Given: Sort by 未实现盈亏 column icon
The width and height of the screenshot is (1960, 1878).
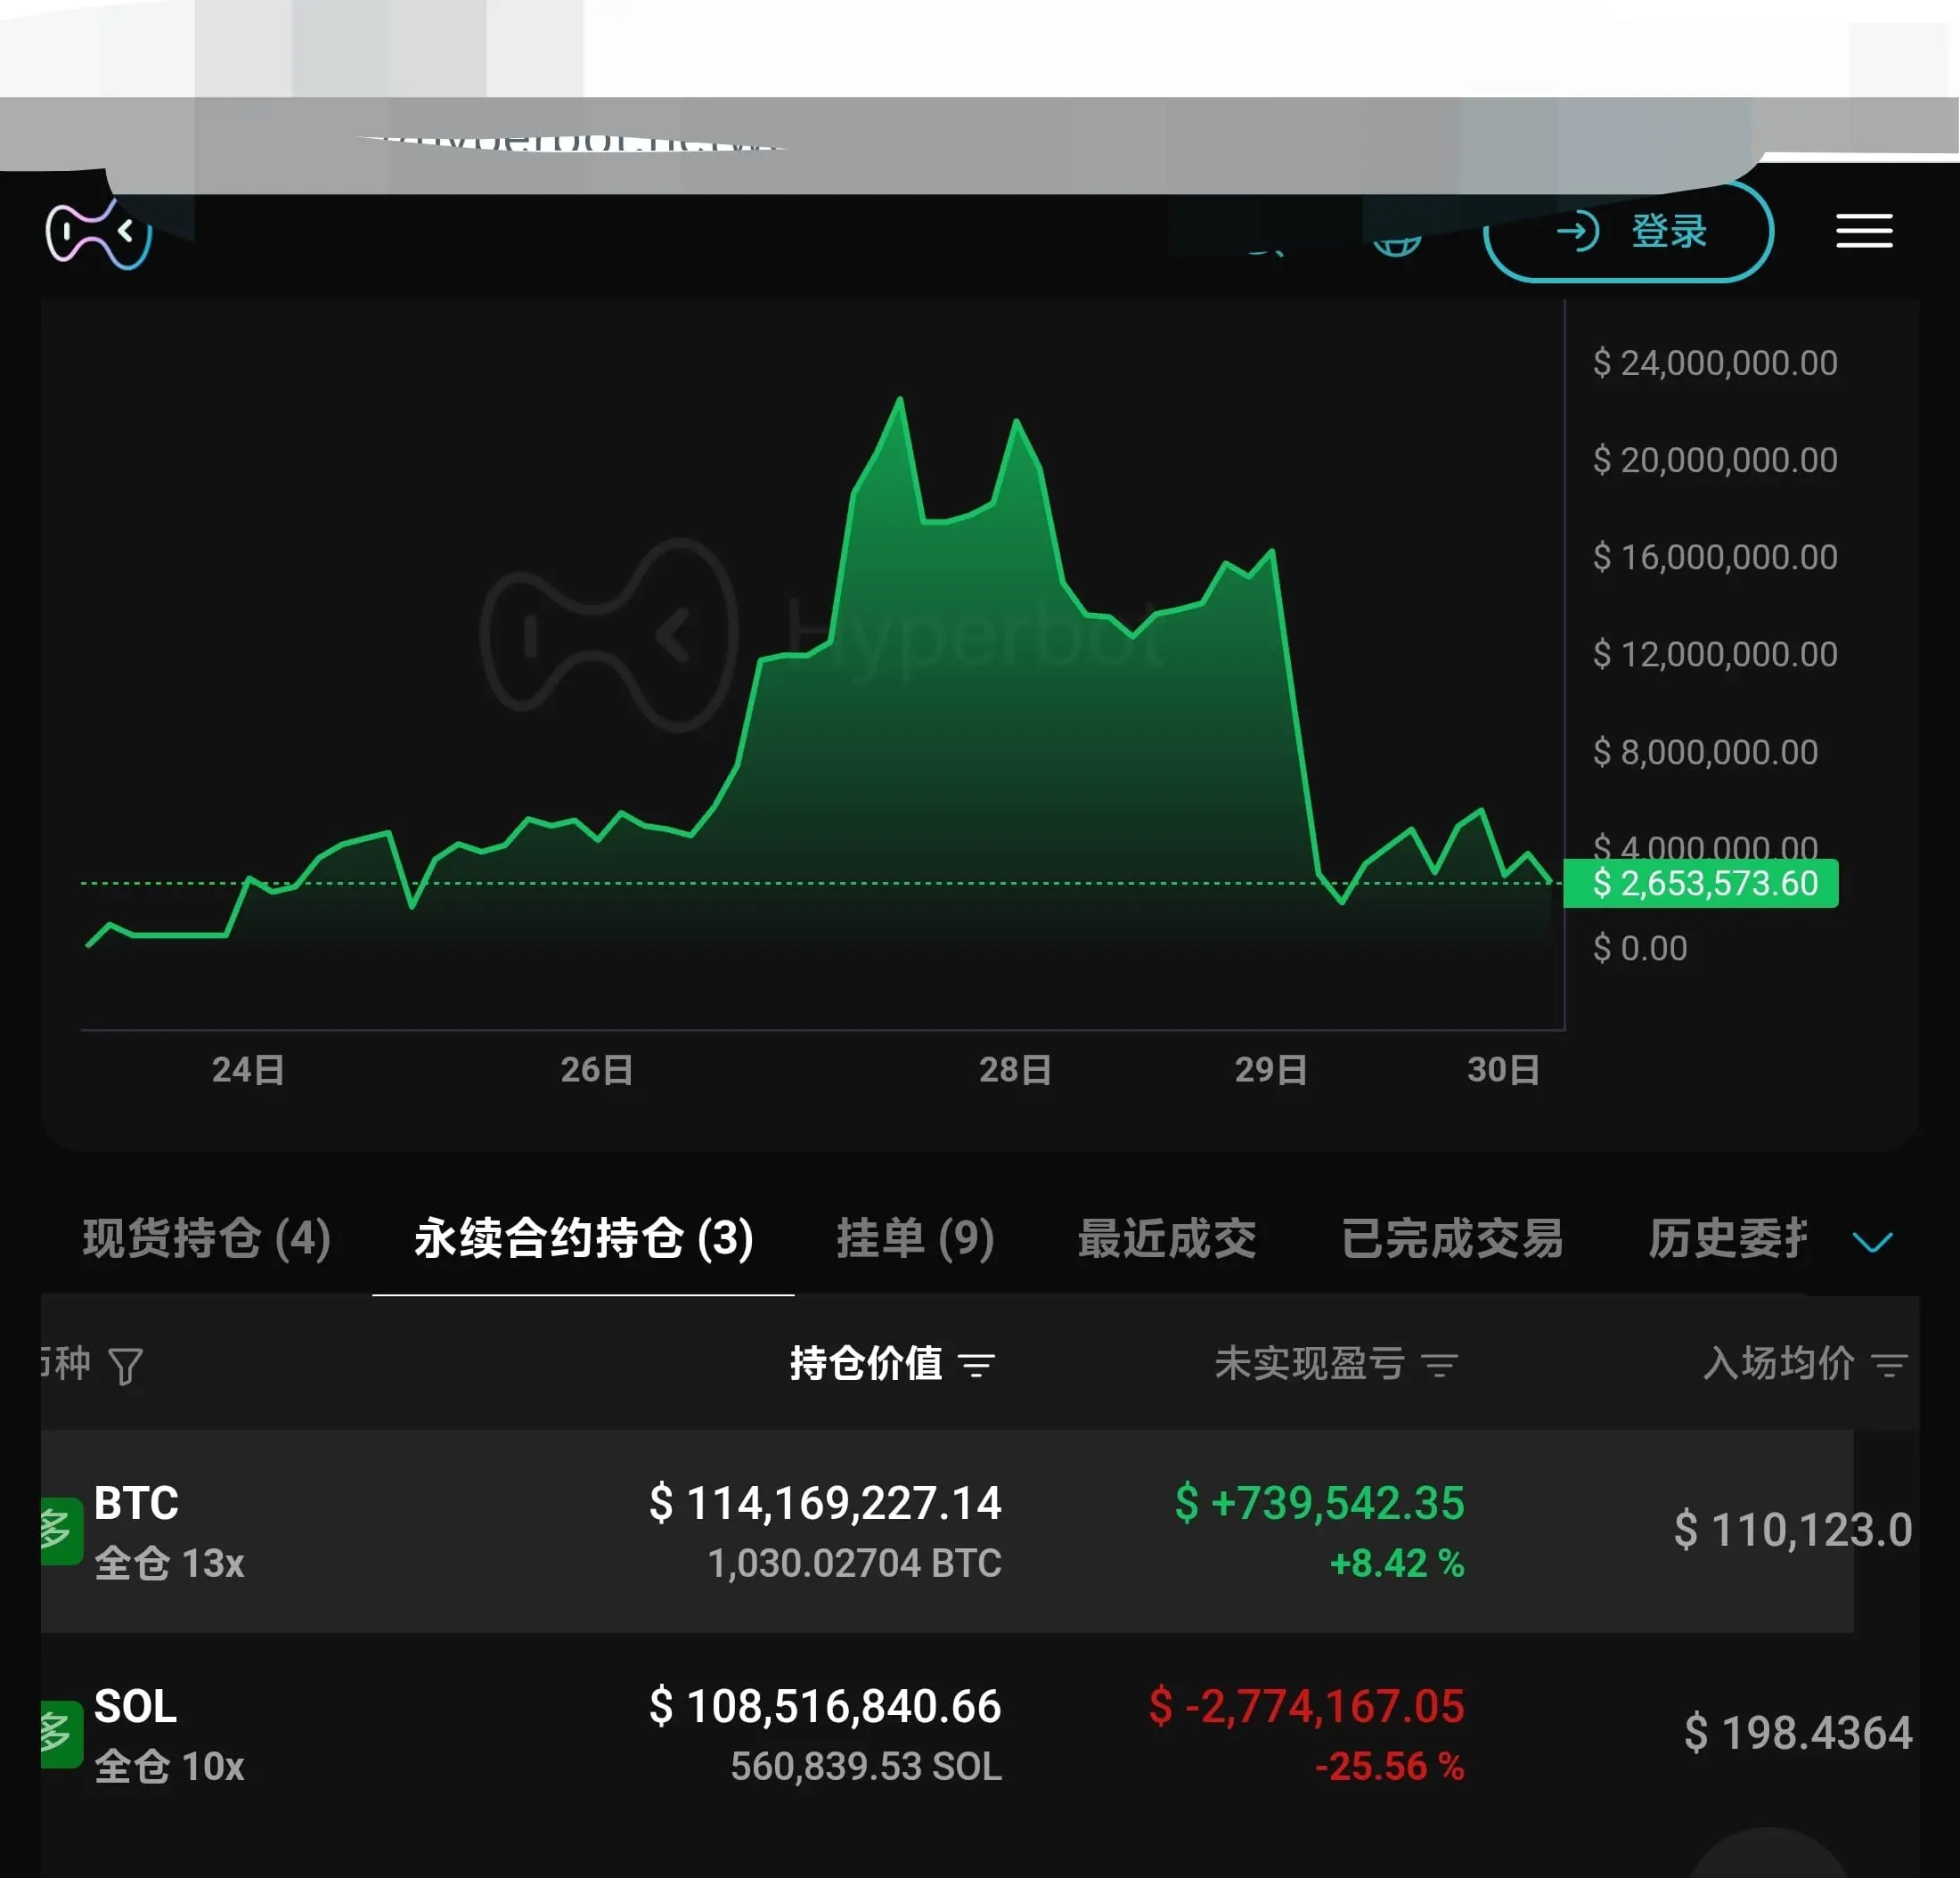Looking at the screenshot, I should 1439,1365.
